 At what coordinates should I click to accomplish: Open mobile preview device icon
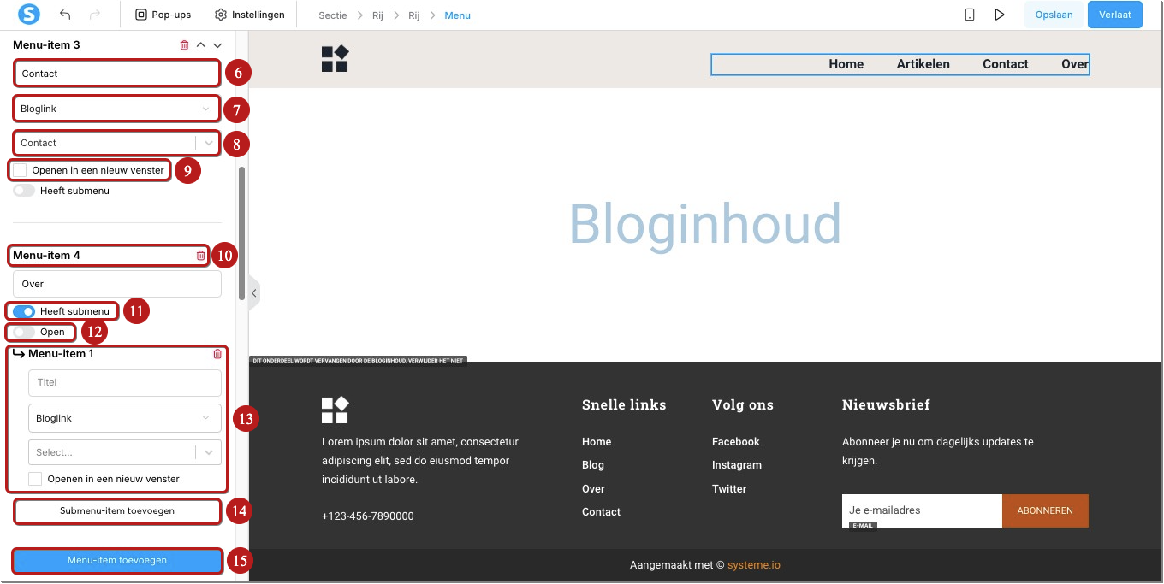[x=970, y=15]
